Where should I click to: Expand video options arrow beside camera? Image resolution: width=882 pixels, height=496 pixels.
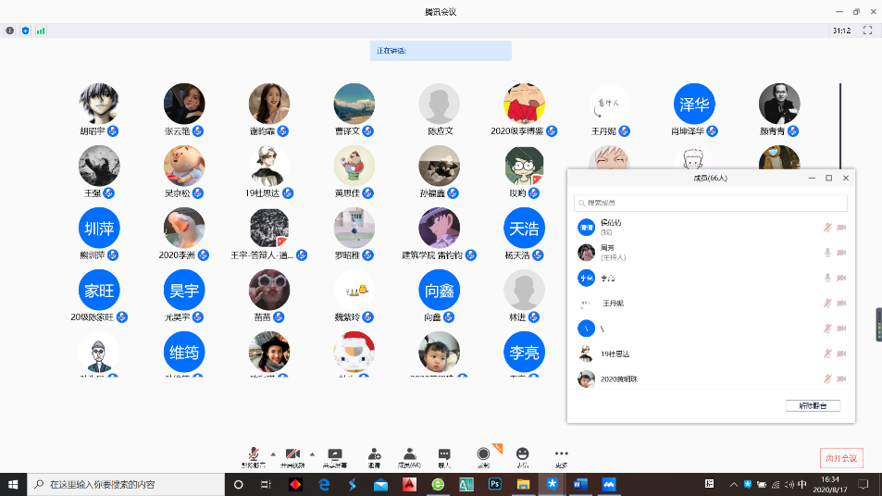pos(312,453)
